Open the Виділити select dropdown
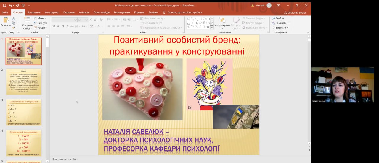Viewport: 379px width, 163px height. tap(280, 28)
